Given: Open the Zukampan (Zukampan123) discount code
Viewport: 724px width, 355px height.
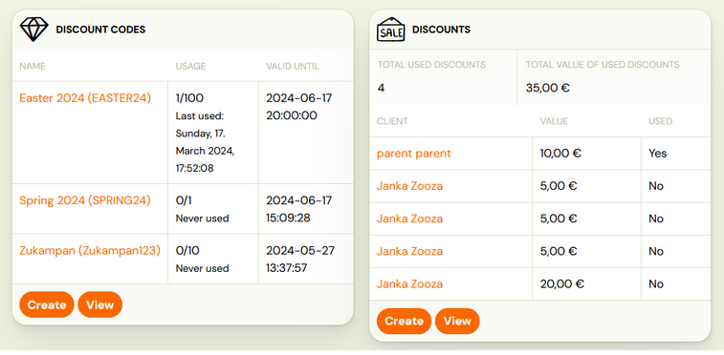Looking at the screenshot, I should 90,250.
